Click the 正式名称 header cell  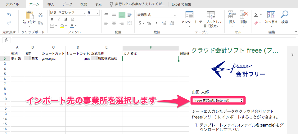click(106, 54)
